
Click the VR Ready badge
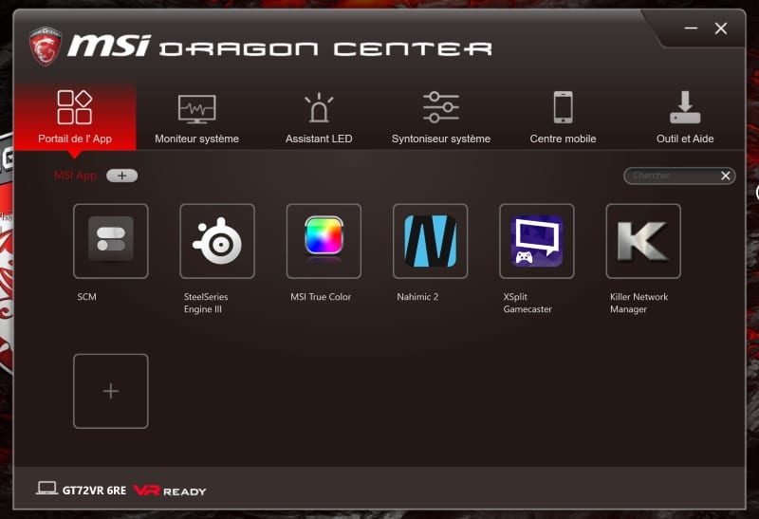point(170,491)
